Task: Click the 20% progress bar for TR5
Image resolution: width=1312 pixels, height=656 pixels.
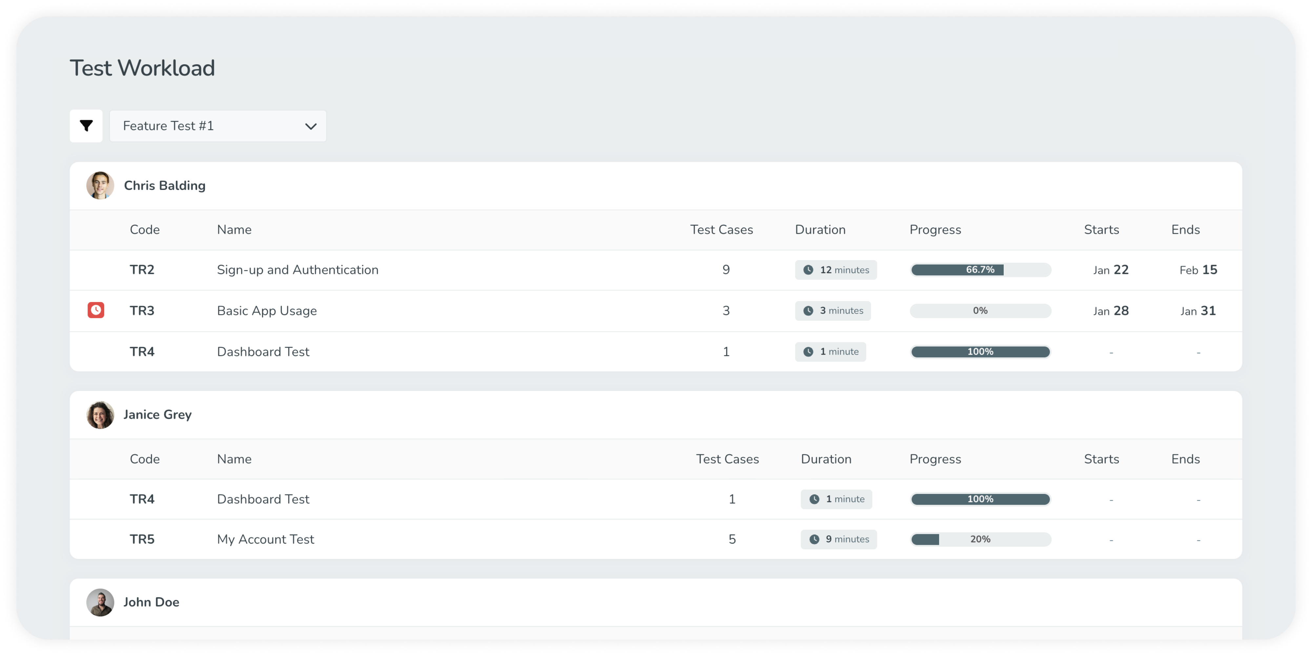Action: click(980, 539)
